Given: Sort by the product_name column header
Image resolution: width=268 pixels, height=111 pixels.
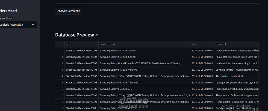Looking at the screenshot, I should (x=144, y=44).
